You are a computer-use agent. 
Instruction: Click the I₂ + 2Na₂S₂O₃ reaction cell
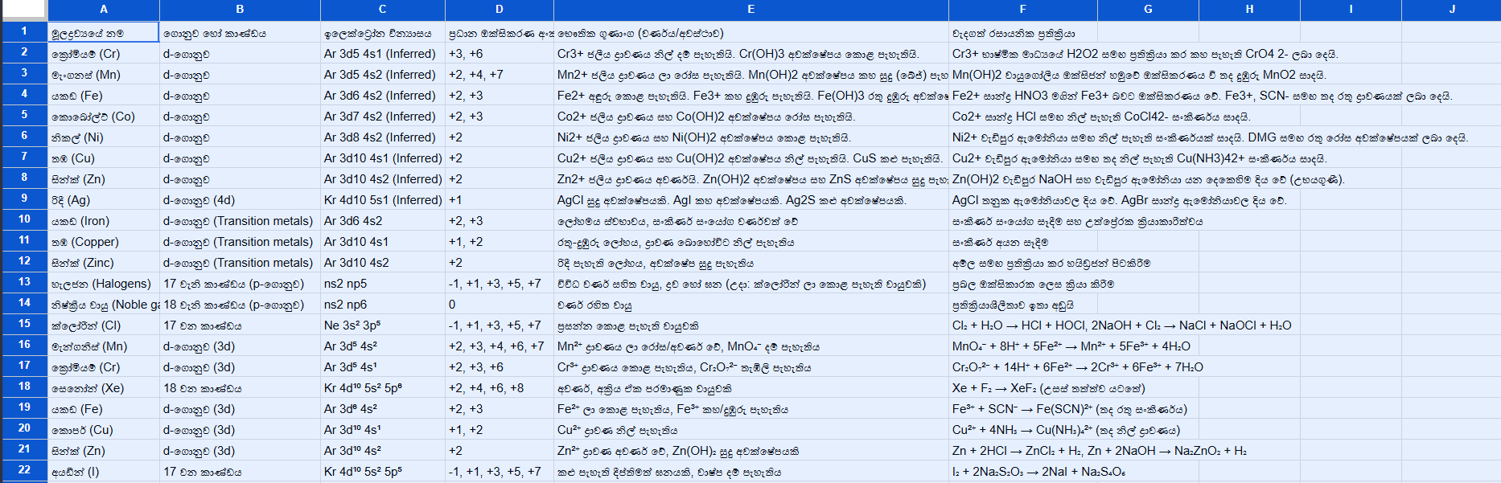tap(1023, 472)
